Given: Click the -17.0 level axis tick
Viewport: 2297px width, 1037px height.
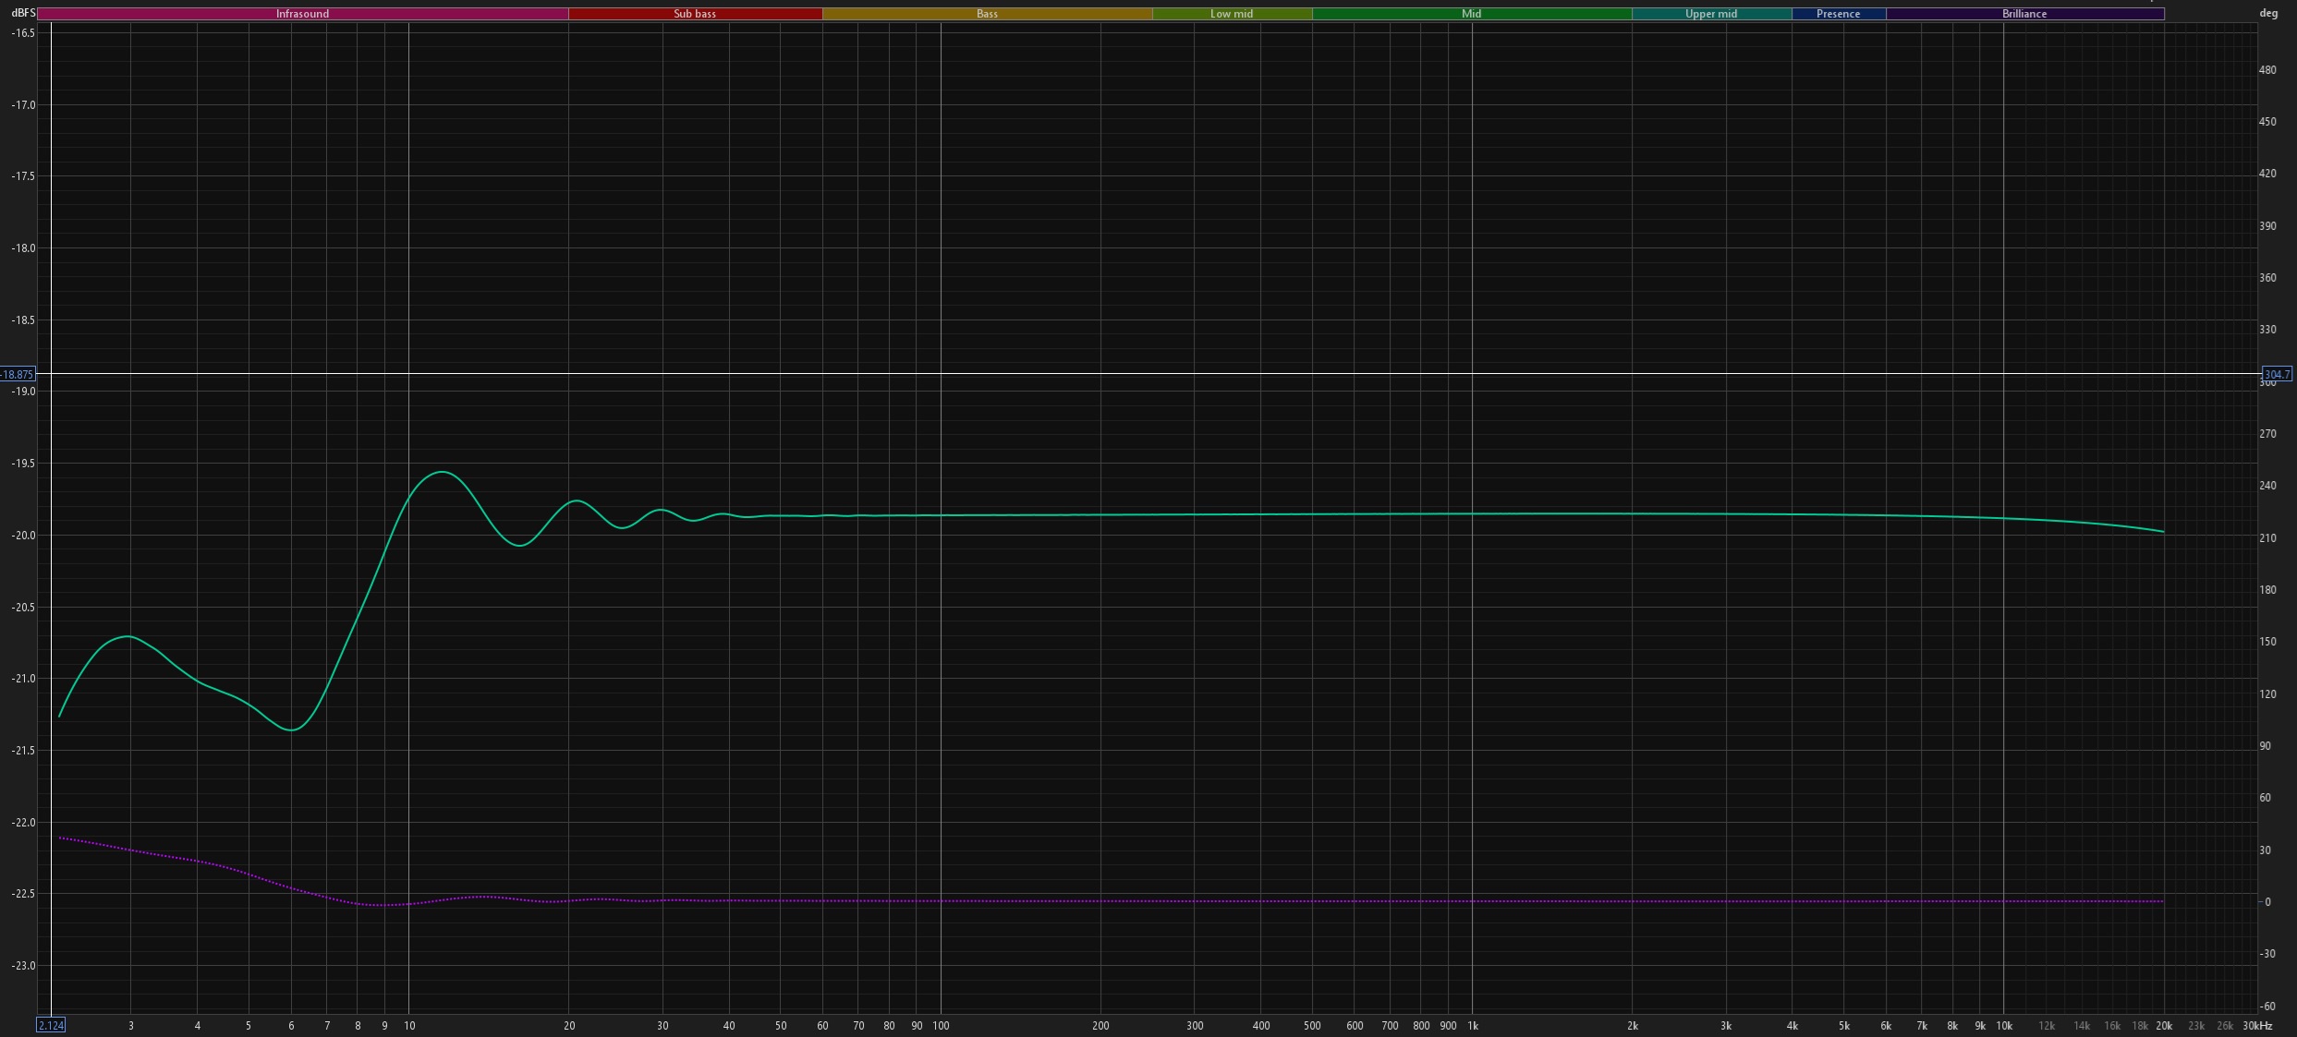Looking at the screenshot, I should pyautogui.click(x=23, y=105).
